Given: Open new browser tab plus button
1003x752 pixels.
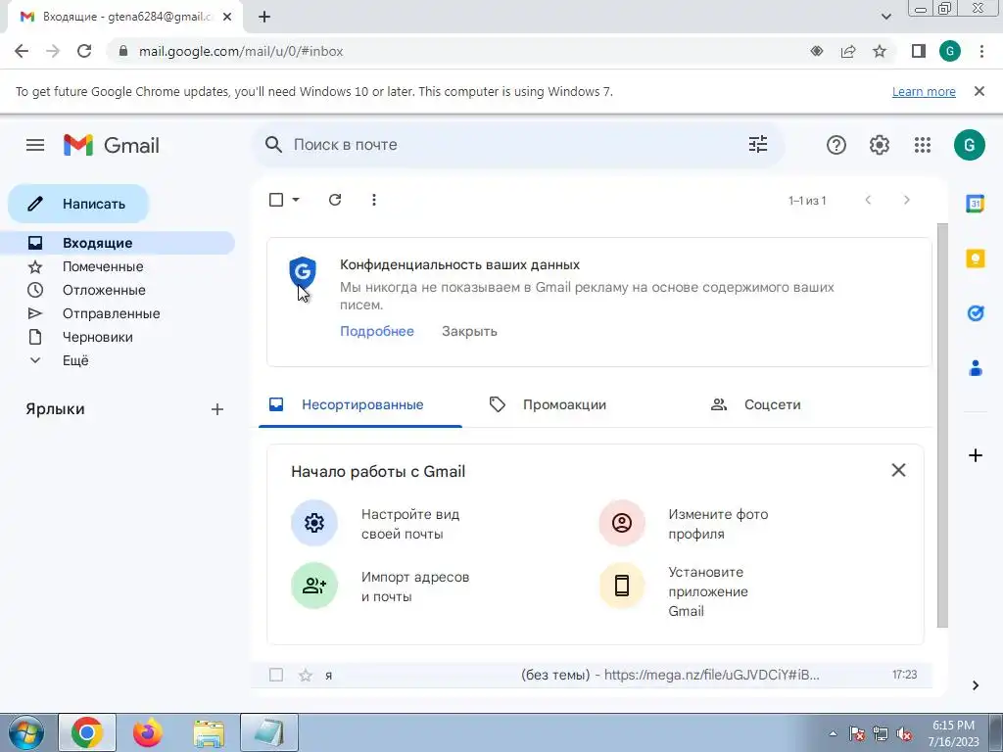Looking at the screenshot, I should [264, 18].
